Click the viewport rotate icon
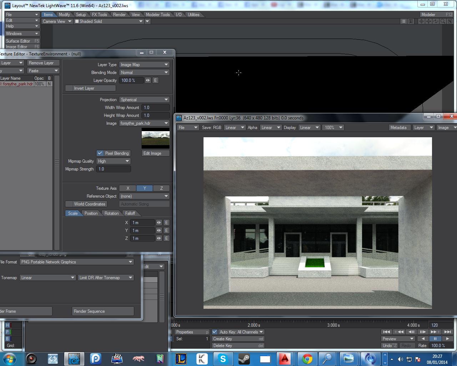This screenshot has width=457, height=366. (436, 21)
